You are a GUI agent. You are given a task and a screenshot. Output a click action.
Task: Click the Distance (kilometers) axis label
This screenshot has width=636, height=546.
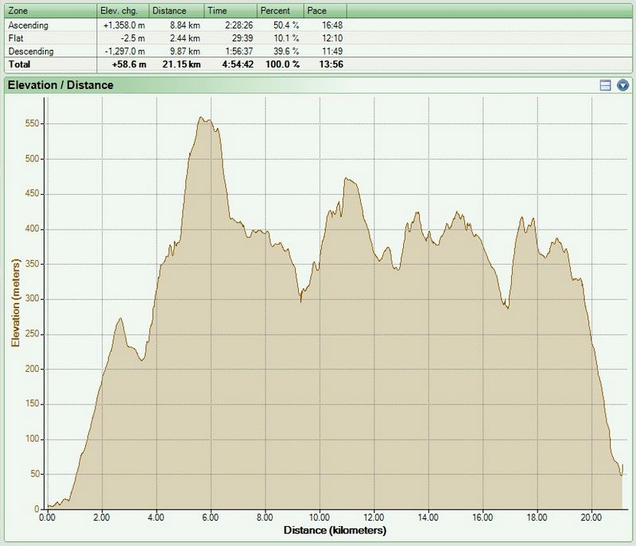[335, 529]
